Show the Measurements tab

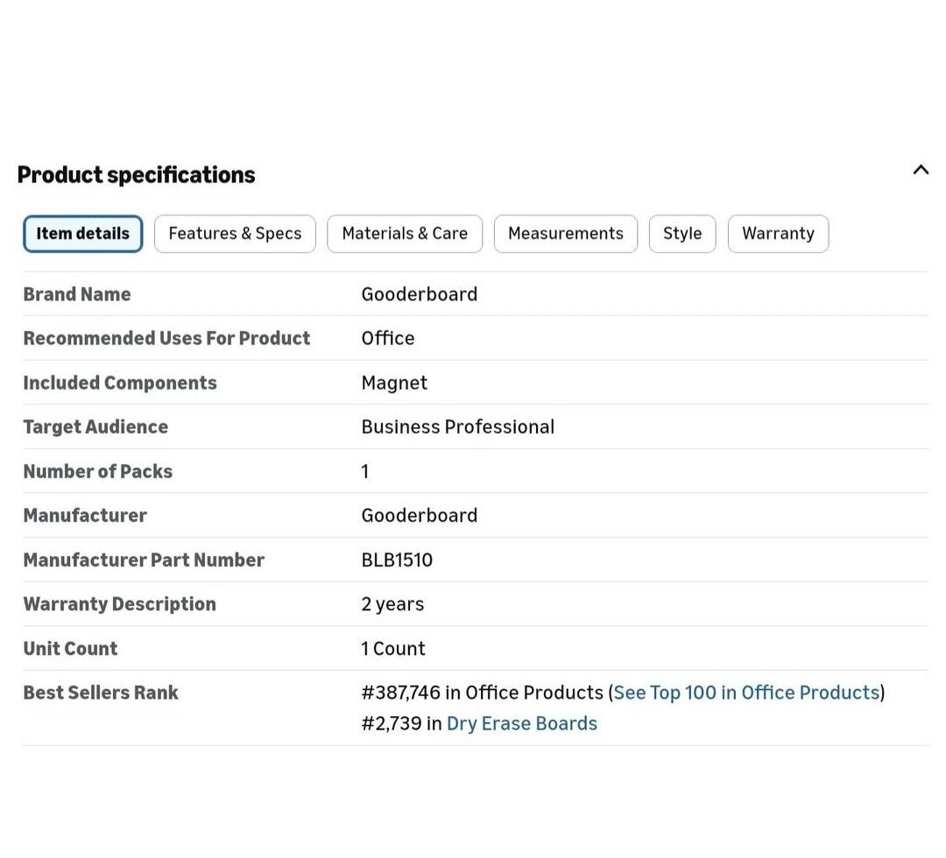(x=565, y=234)
